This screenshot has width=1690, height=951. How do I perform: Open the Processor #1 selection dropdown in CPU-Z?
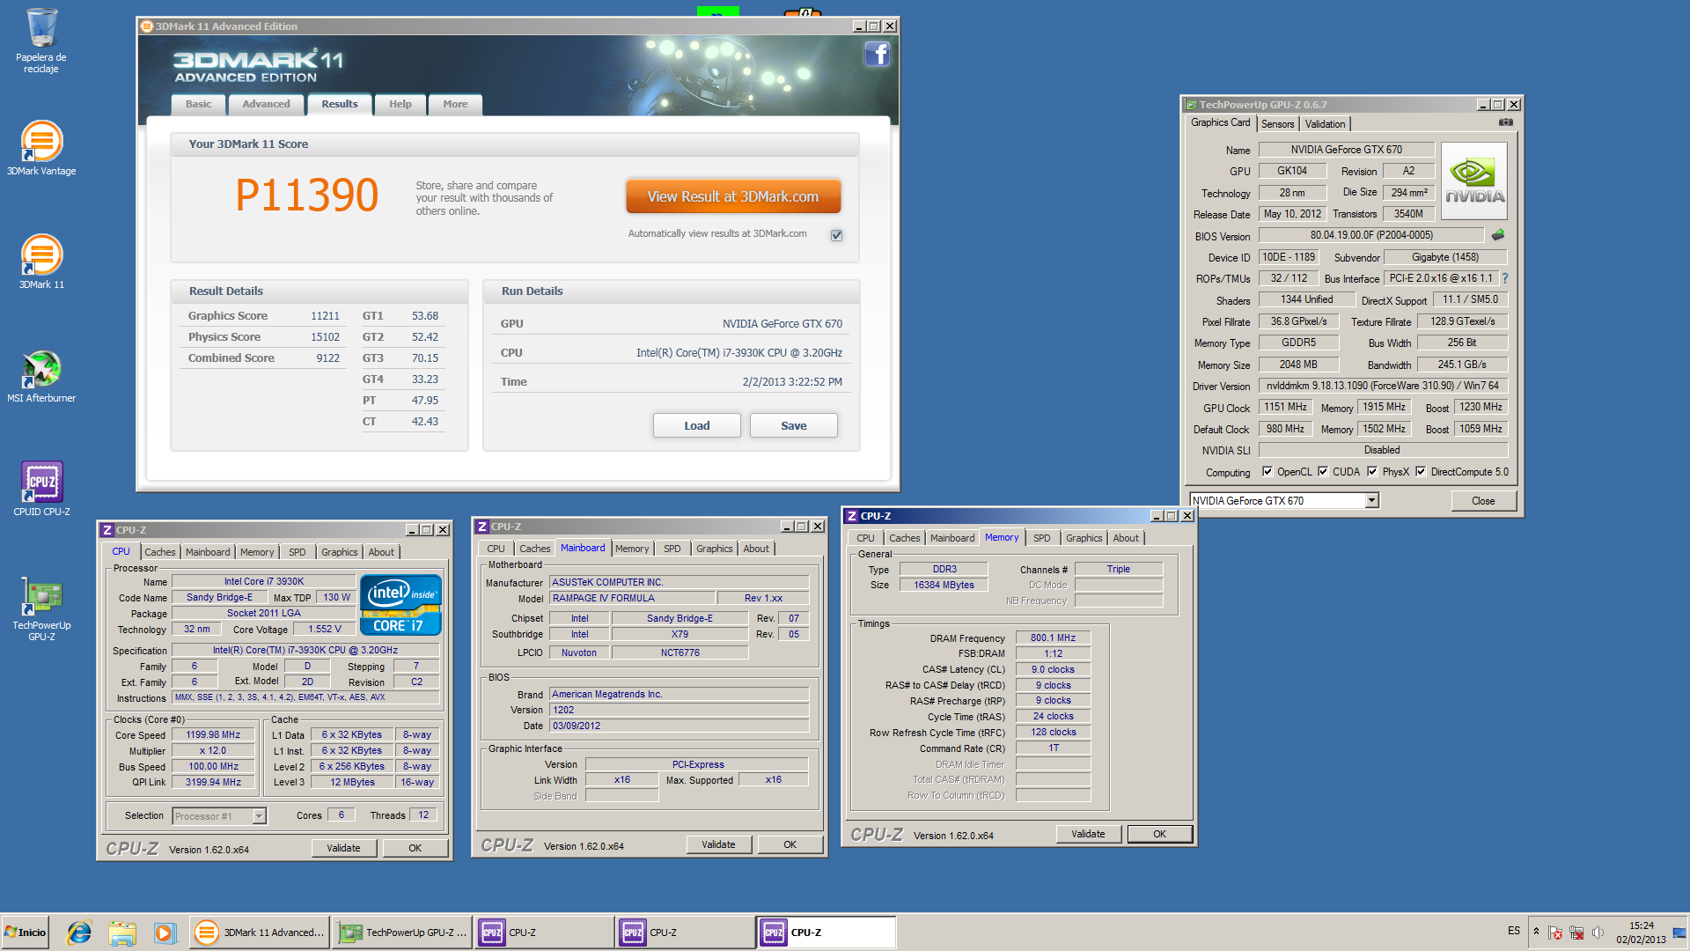tap(259, 816)
